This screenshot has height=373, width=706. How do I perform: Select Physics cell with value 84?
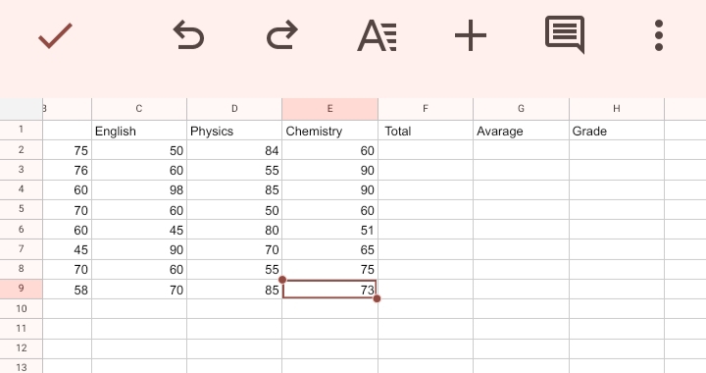tap(234, 150)
